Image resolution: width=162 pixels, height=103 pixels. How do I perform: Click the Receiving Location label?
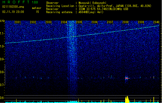(60, 6)
